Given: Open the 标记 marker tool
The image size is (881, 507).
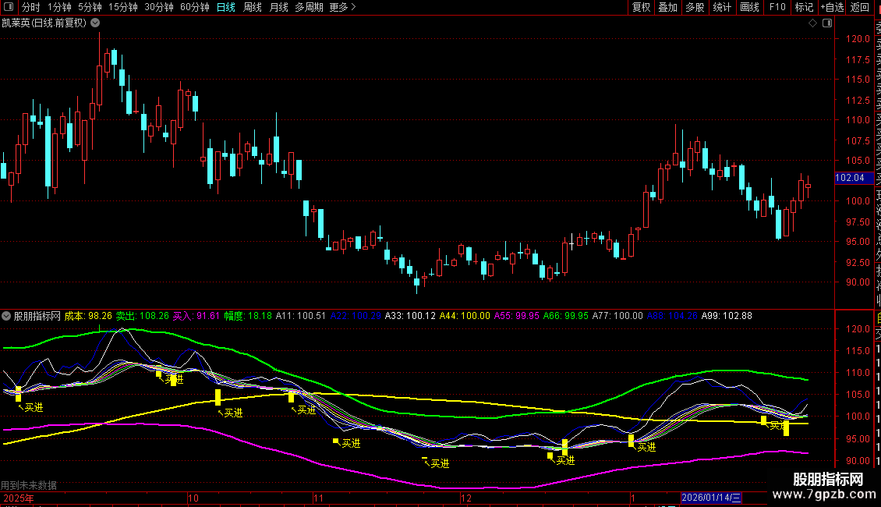Looking at the screenshot, I should point(804,7).
